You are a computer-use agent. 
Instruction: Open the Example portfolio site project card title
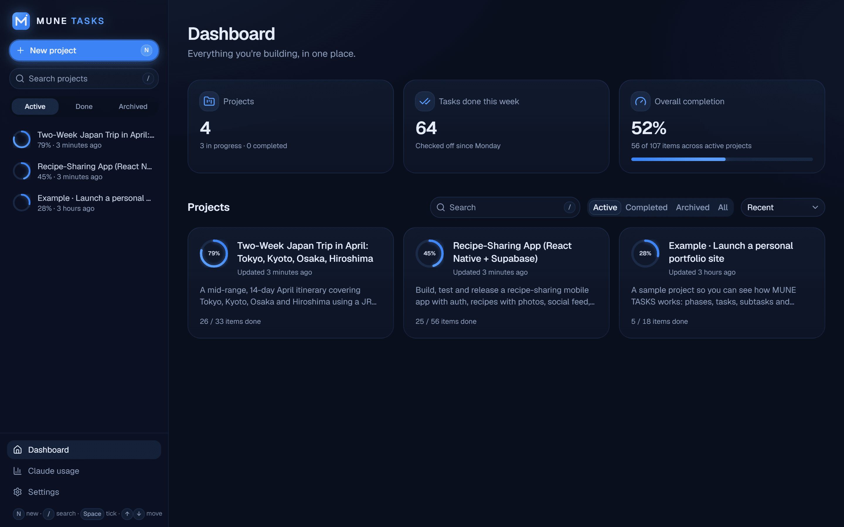pyautogui.click(x=731, y=252)
